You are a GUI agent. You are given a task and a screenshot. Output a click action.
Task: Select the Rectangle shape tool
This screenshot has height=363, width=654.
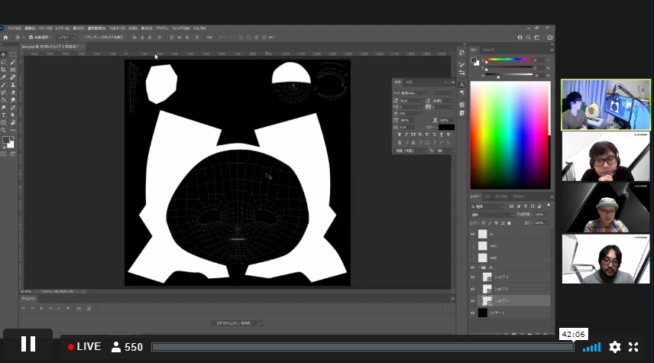pos(4,123)
